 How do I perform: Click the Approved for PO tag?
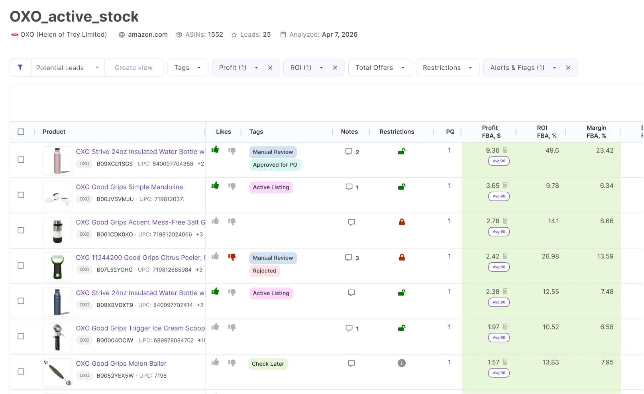pos(275,165)
